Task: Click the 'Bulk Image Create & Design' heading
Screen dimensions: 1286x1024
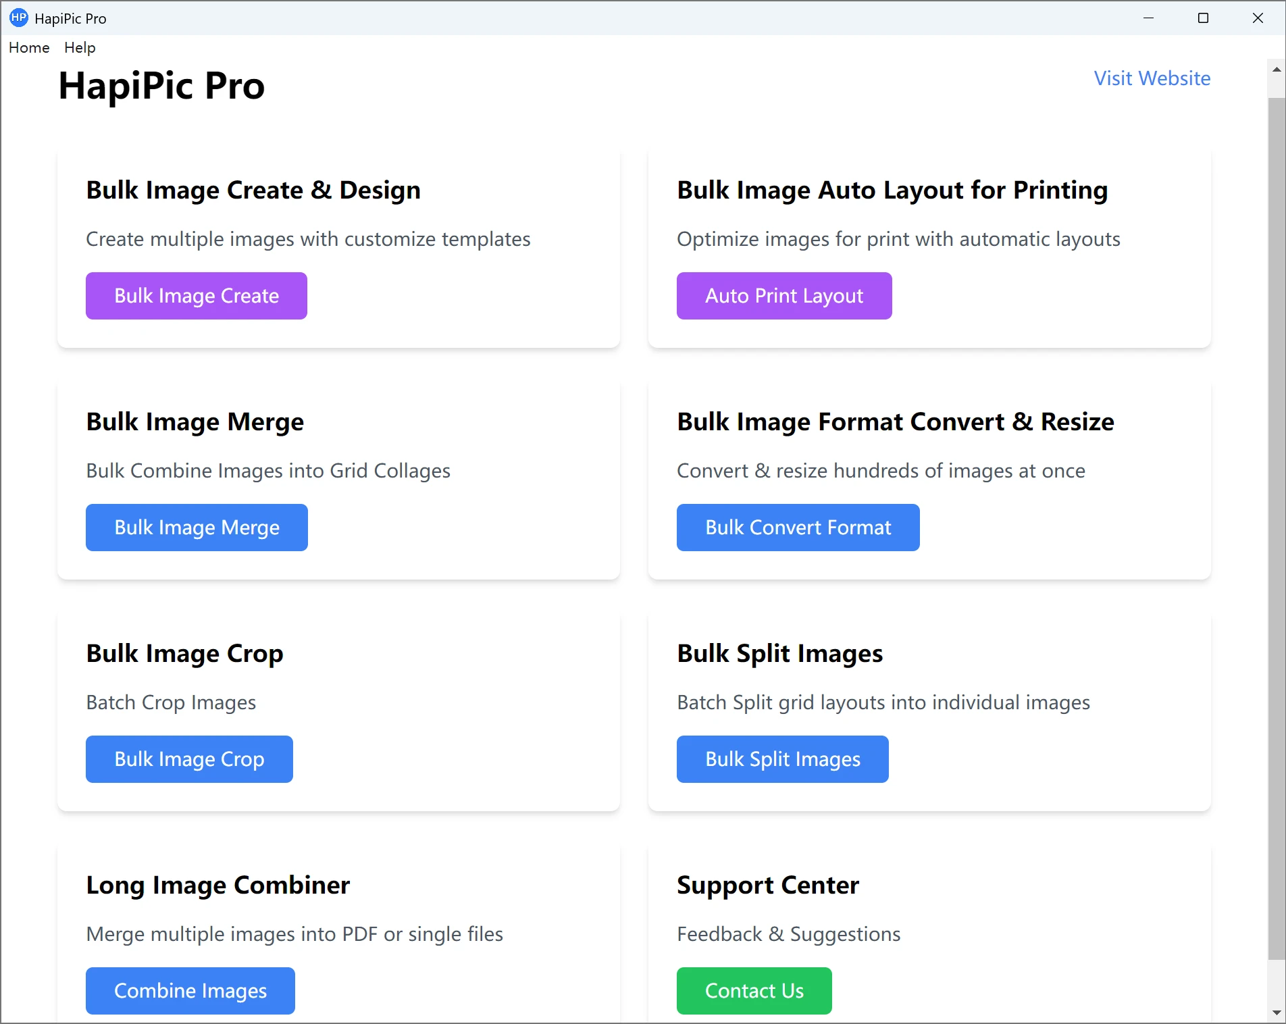Action: tap(253, 190)
